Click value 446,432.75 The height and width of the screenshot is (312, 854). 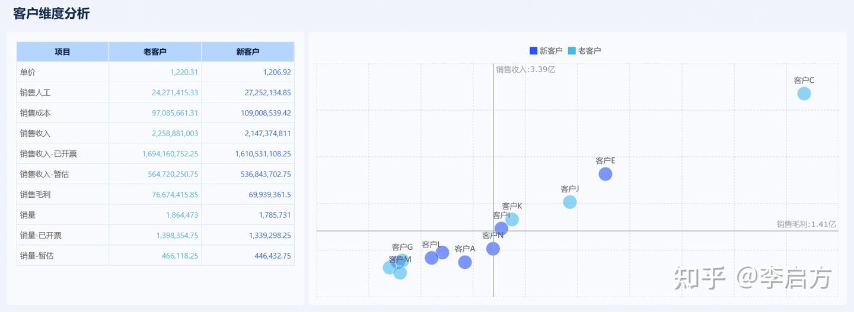(273, 256)
